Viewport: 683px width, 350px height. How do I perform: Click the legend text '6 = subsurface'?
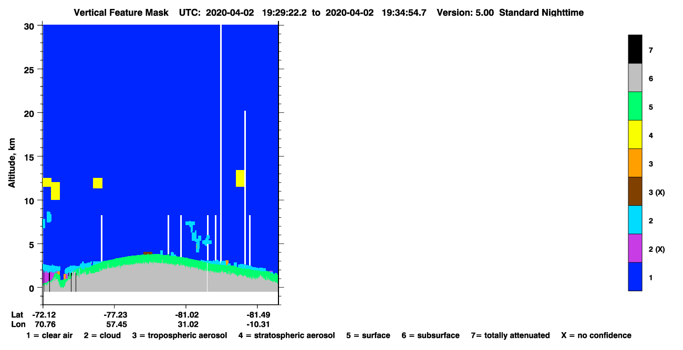(430, 335)
